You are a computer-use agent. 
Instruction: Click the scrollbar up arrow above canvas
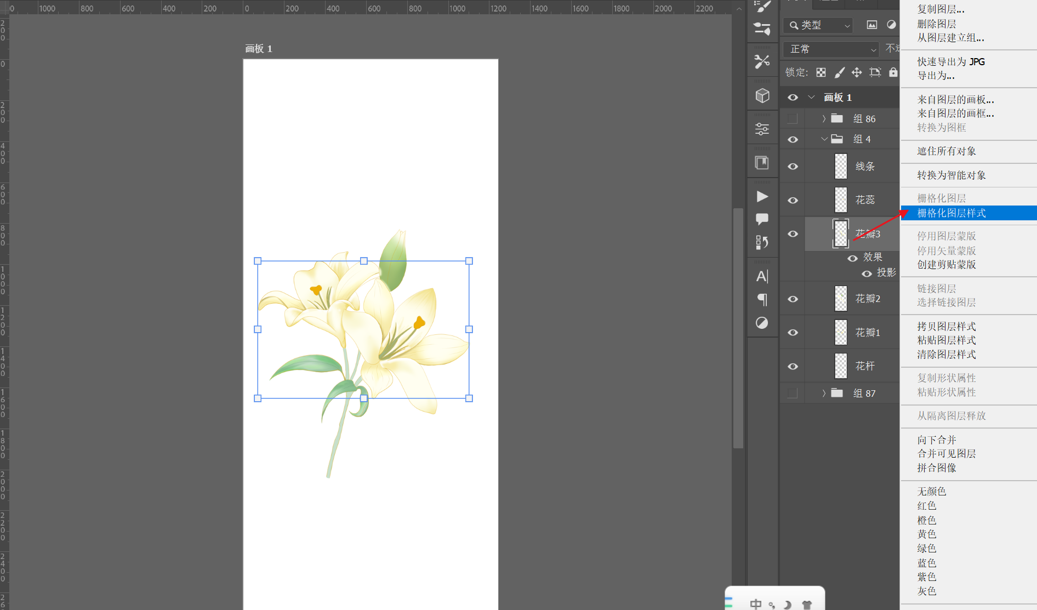738,9
